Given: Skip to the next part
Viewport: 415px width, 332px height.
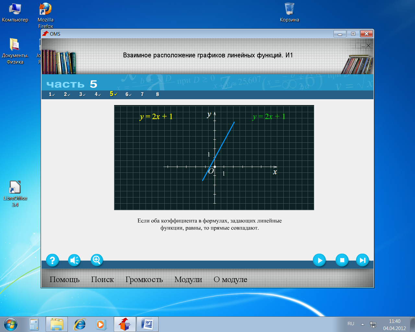Looking at the screenshot, I should click(x=362, y=260).
